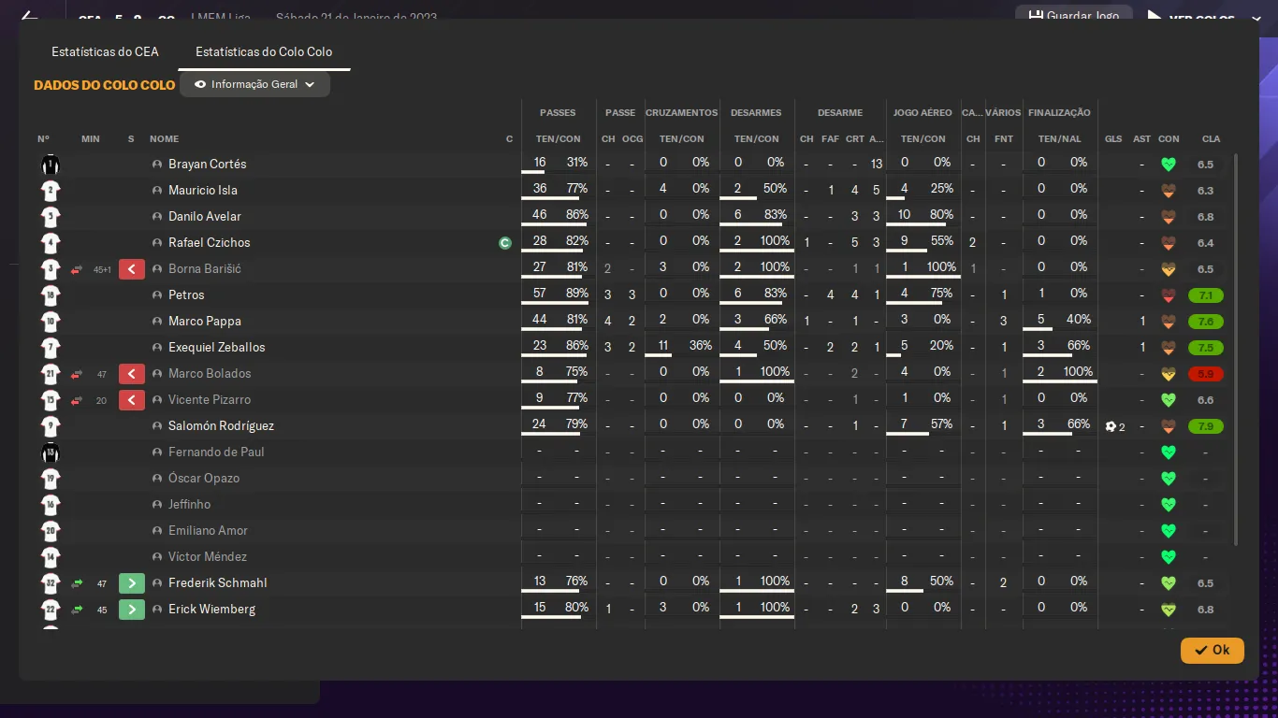Viewport: 1278px width, 718px height.
Task: Click Óscar Opazo number 19 shirt icon
Action: [x=51, y=479]
